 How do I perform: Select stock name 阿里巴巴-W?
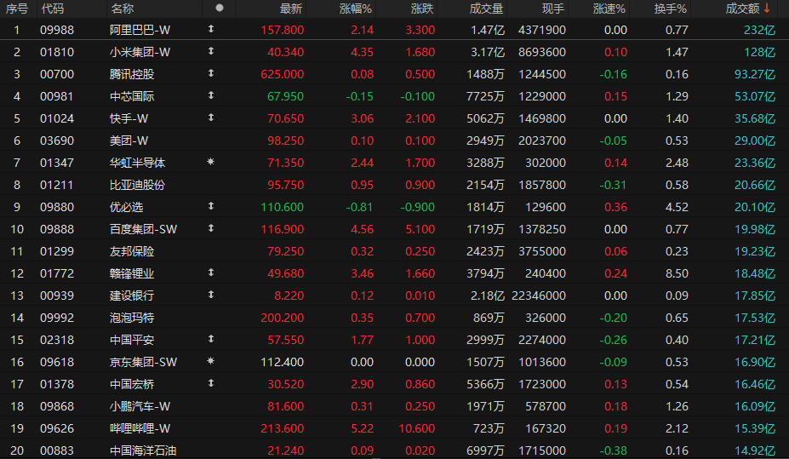click(x=140, y=30)
